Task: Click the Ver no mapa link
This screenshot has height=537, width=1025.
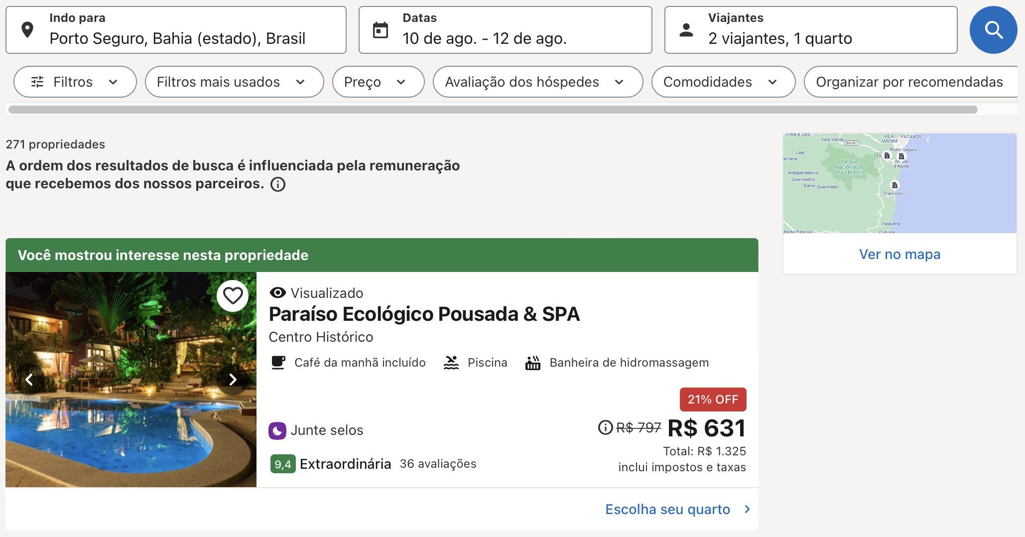Action: tap(899, 254)
